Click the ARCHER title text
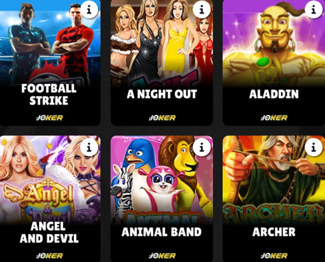This screenshot has height=262, width=325. 274,232
